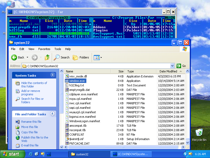
Task: Collapse the System Tasks panel
Action: tap(52, 75)
